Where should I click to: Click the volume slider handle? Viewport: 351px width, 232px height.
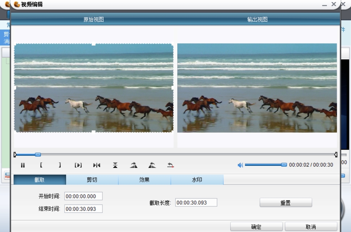284,165
